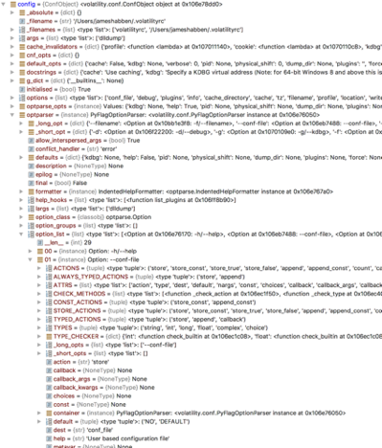This screenshot has width=382, height=448.
Task: Click the dict icon beside TYPE_CHECKER
Action: click(49, 336)
